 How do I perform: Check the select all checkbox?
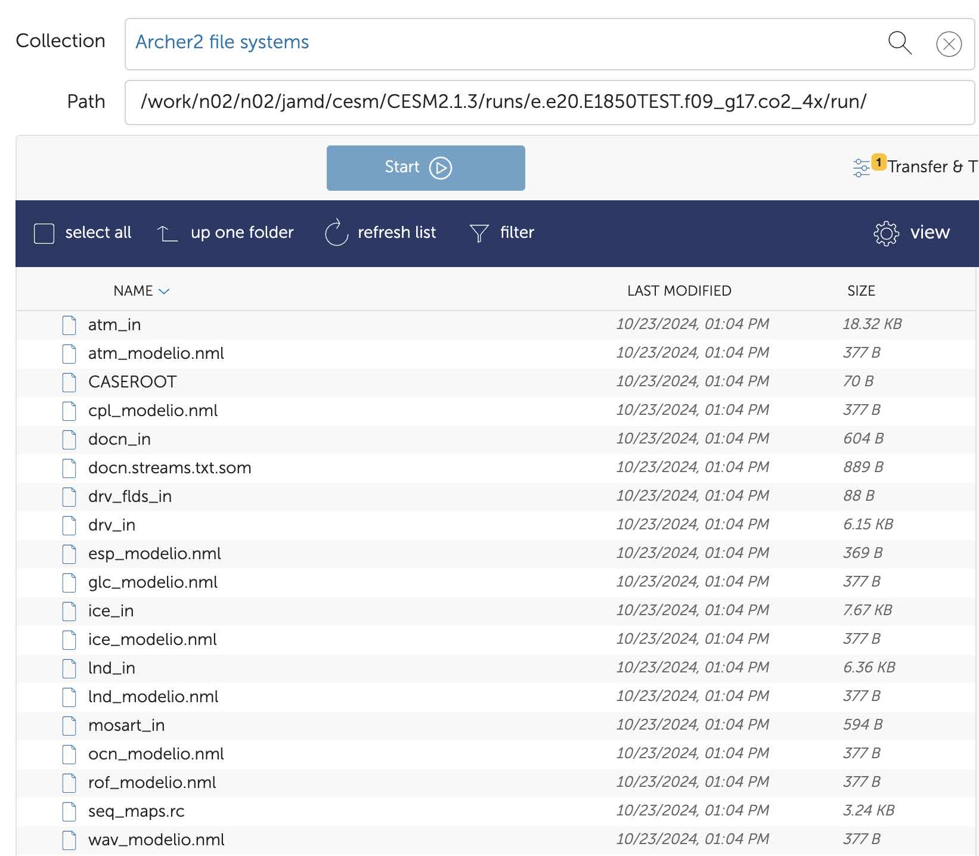click(x=44, y=233)
